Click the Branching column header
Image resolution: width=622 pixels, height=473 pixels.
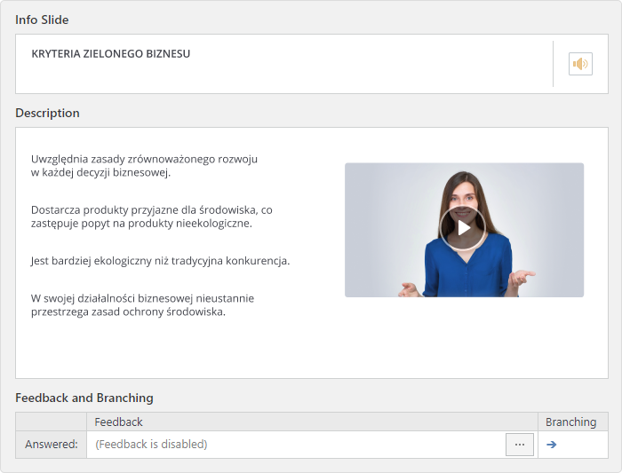[x=573, y=422]
